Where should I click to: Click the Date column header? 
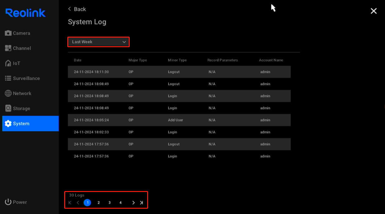(77, 60)
